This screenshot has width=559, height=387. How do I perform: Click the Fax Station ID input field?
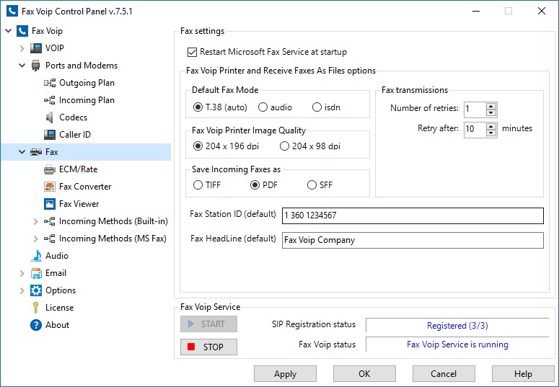[412, 215]
